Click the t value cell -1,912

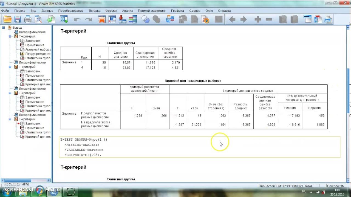tap(179, 116)
